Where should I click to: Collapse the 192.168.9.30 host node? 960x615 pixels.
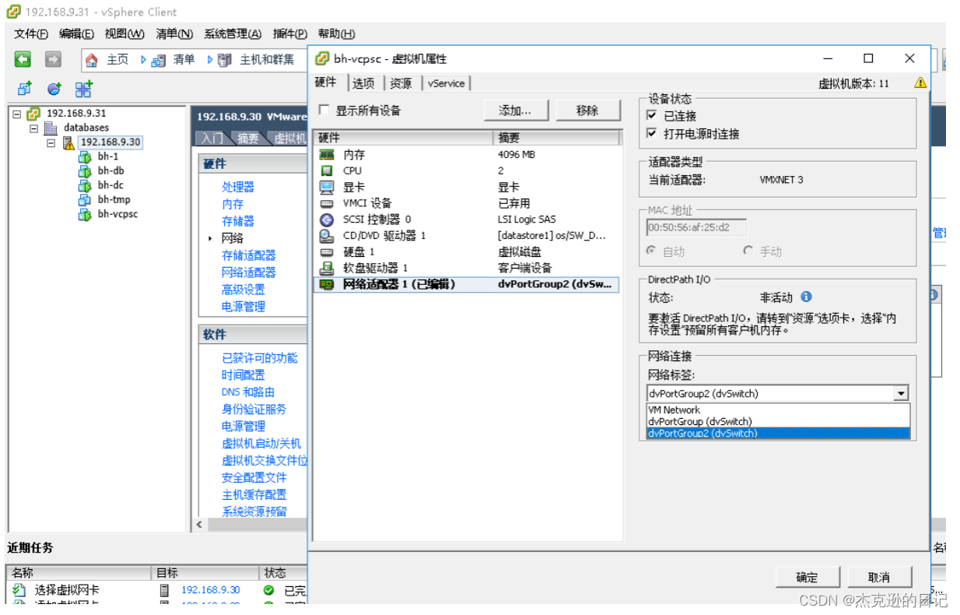[x=51, y=142]
